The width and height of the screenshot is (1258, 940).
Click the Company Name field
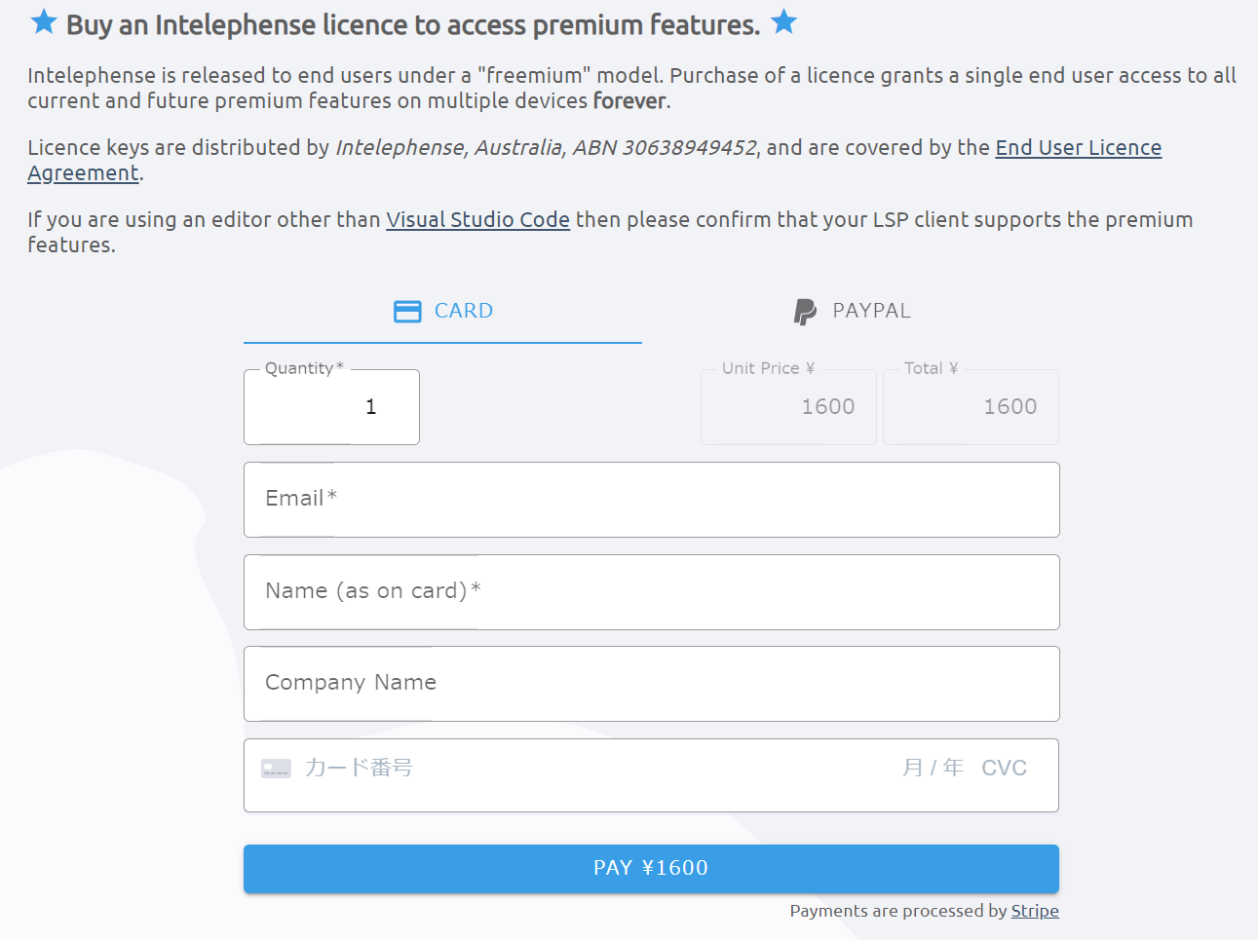tap(651, 684)
